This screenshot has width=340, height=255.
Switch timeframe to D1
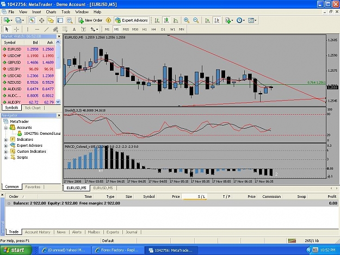tap(163, 29)
